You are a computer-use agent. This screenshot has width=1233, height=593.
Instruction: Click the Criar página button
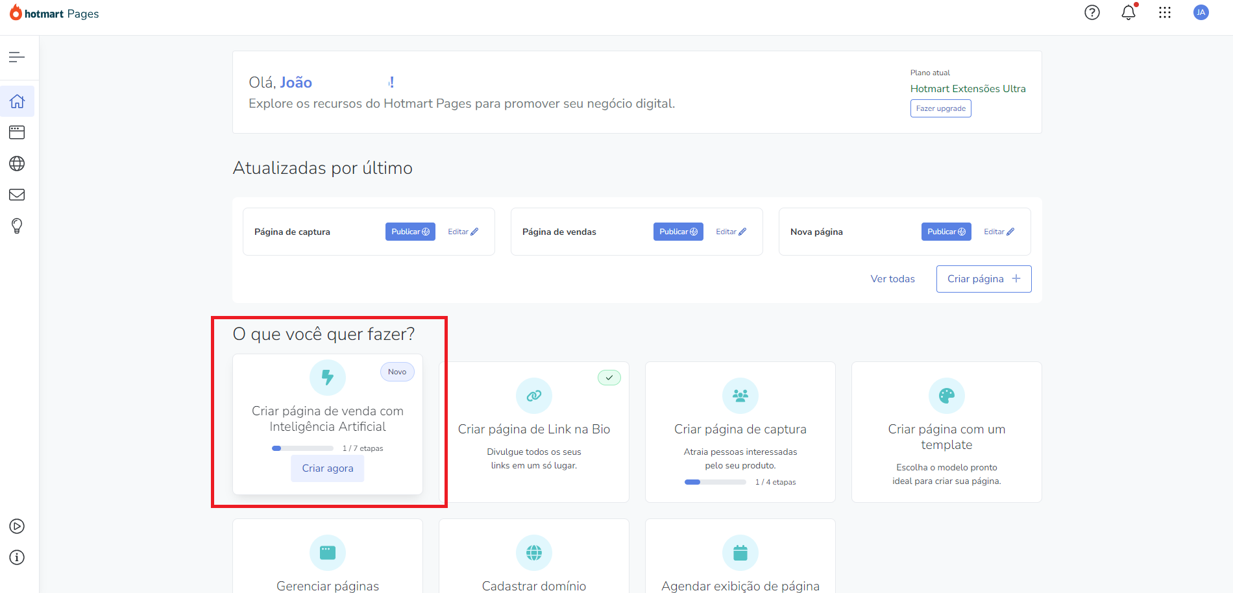tap(984, 279)
